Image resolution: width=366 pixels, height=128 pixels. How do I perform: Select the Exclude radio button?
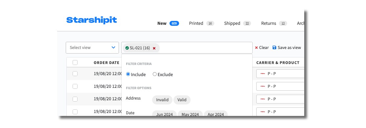click(154, 74)
